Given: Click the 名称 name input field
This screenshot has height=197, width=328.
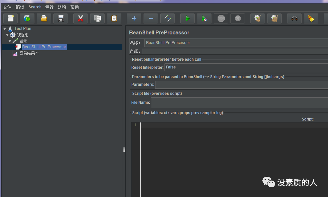Looking at the screenshot, I should pyautogui.click(x=236, y=43).
